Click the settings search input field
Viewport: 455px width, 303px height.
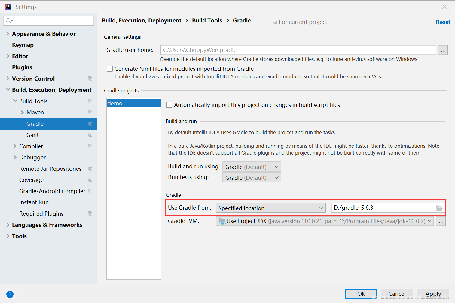click(x=49, y=21)
